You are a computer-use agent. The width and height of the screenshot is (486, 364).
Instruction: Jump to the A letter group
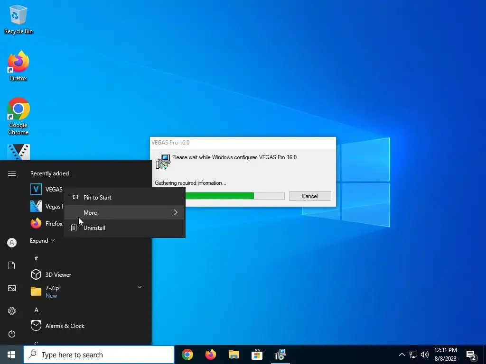point(36,309)
